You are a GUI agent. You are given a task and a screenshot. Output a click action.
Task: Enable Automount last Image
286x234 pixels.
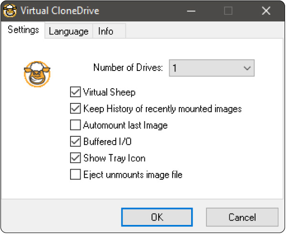tap(75, 125)
